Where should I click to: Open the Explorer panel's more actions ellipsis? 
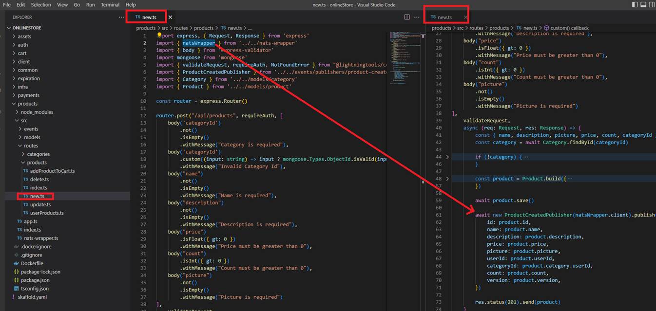(x=121, y=17)
